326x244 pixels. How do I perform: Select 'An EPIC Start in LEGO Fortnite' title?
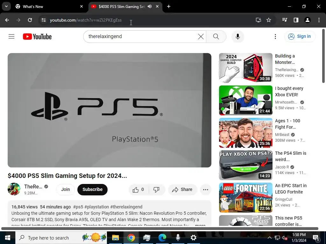291,189
